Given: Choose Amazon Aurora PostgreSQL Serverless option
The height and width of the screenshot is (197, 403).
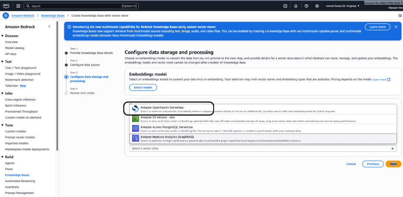Looking at the screenshot, I should tap(263, 129).
